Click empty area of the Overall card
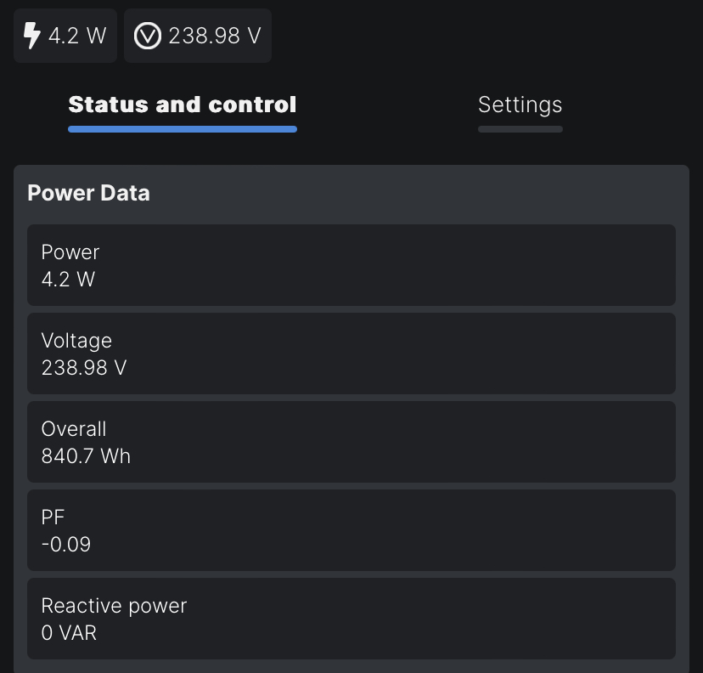This screenshot has height=673, width=703. (x=403, y=442)
